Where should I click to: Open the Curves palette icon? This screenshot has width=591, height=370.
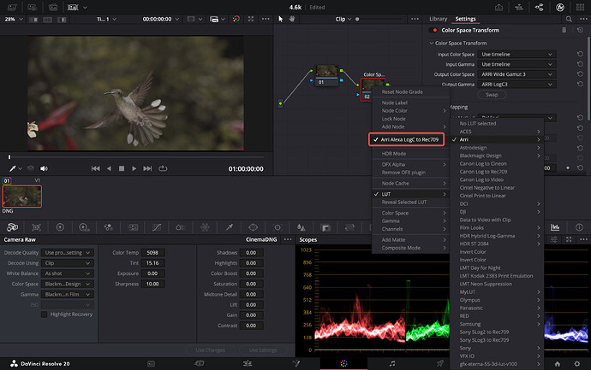click(x=157, y=227)
